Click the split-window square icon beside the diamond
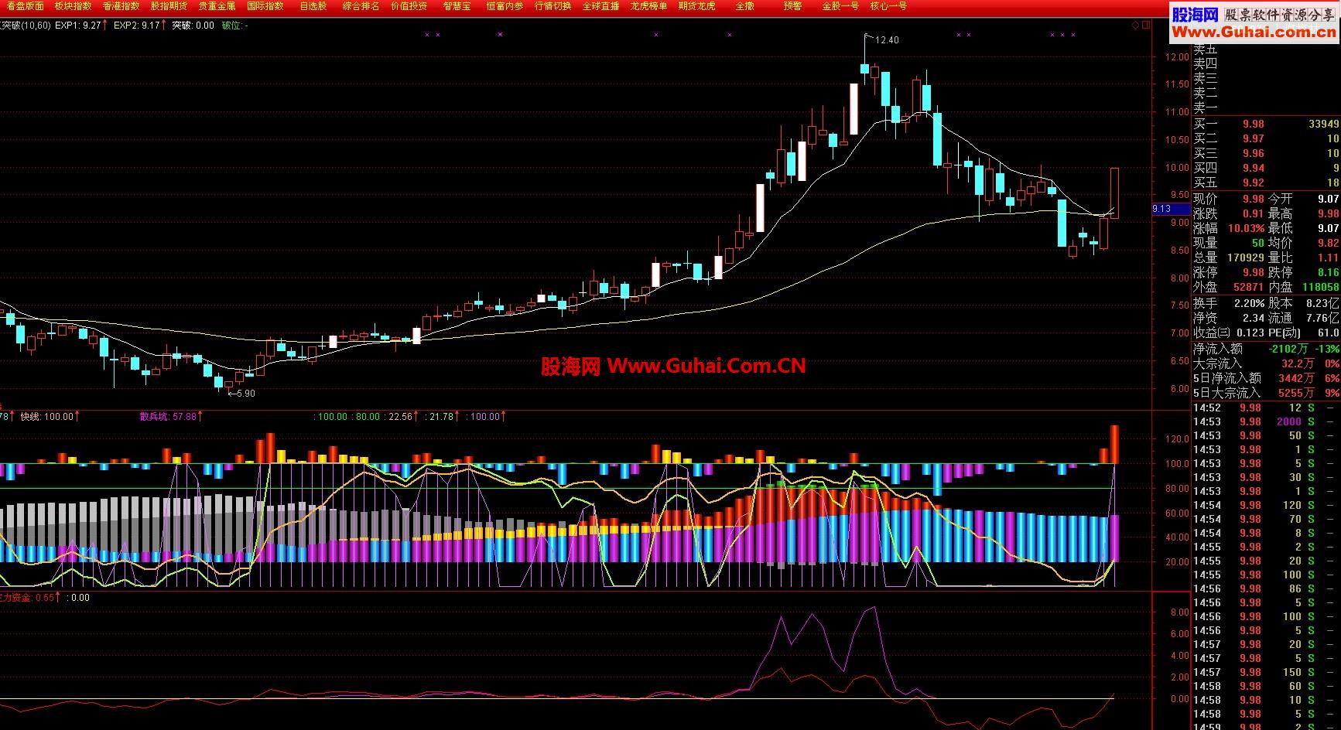 click(1147, 26)
